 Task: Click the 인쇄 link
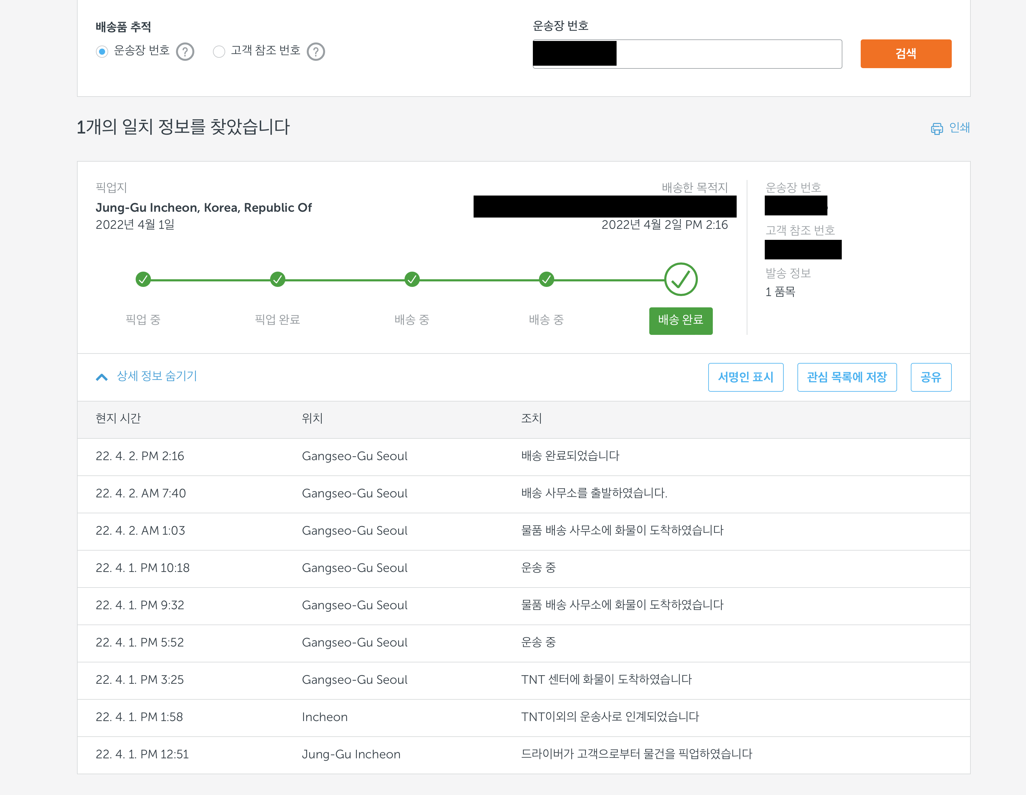(x=959, y=127)
